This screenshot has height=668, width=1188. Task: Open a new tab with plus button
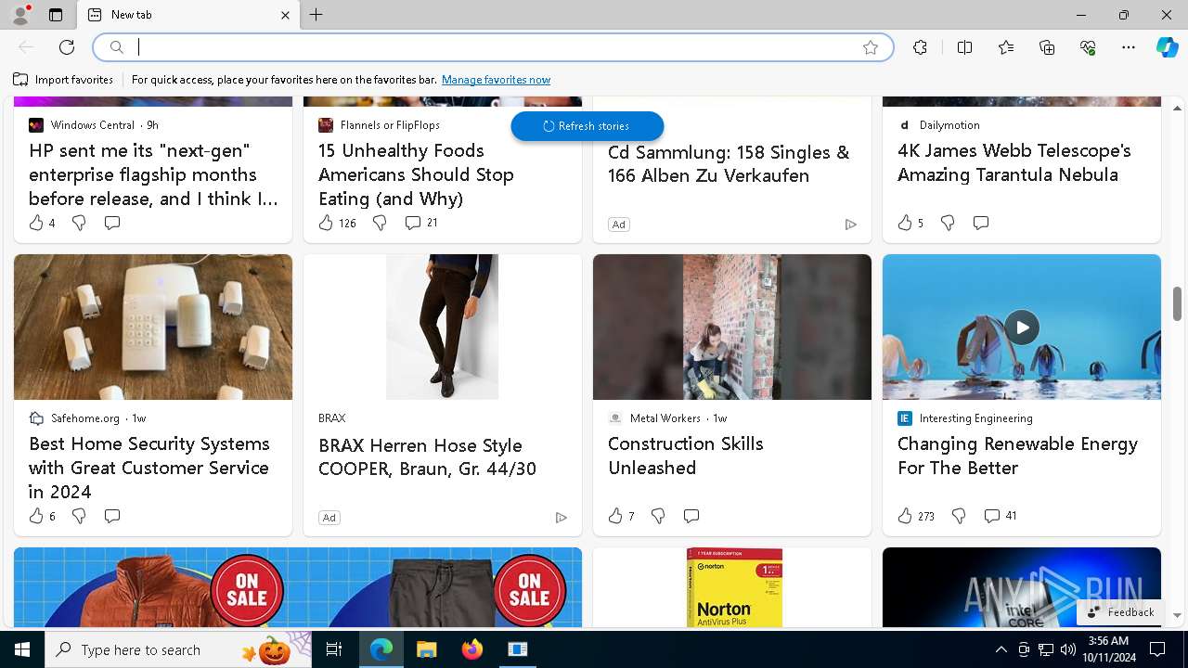click(x=316, y=15)
